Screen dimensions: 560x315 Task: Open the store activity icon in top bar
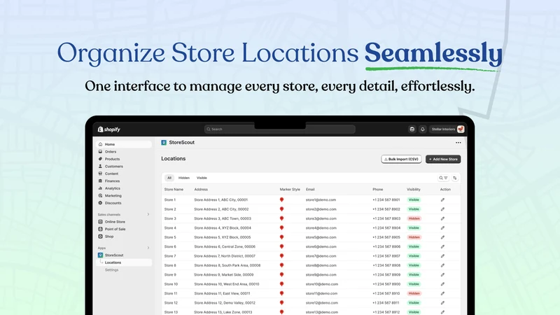[x=412, y=129]
